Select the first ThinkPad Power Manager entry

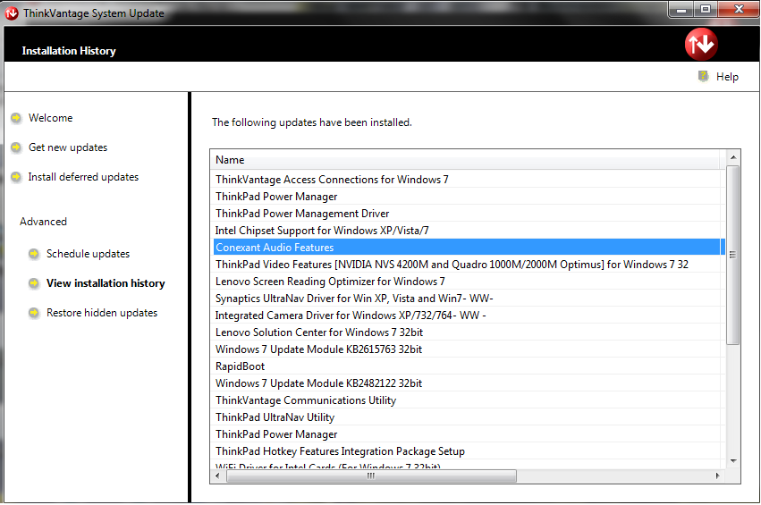(x=468, y=197)
